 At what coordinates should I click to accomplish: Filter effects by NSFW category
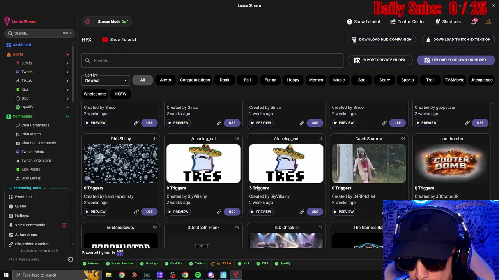120,94
